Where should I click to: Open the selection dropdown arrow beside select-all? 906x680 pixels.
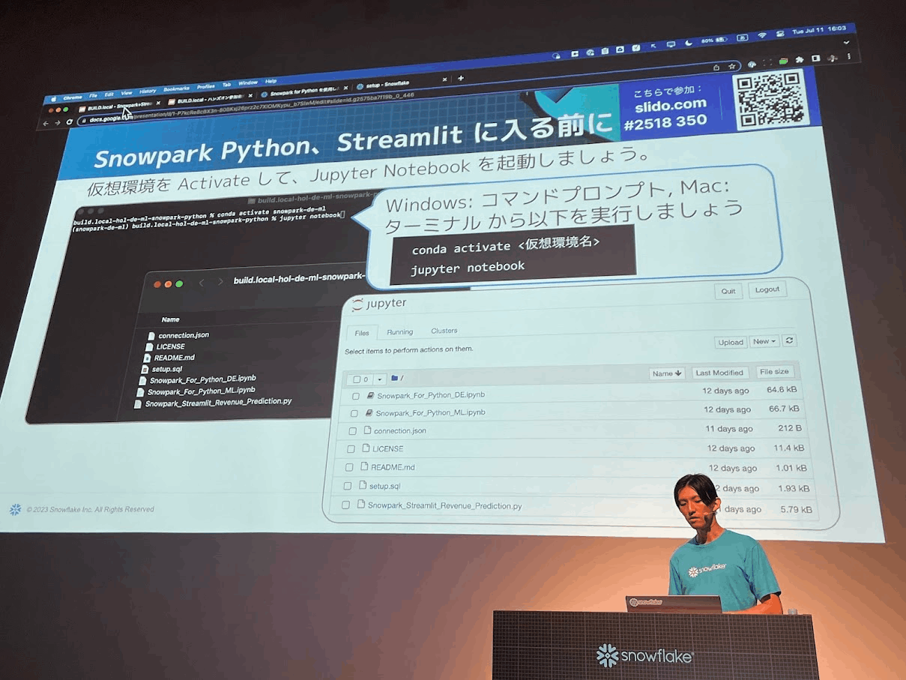(380, 379)
